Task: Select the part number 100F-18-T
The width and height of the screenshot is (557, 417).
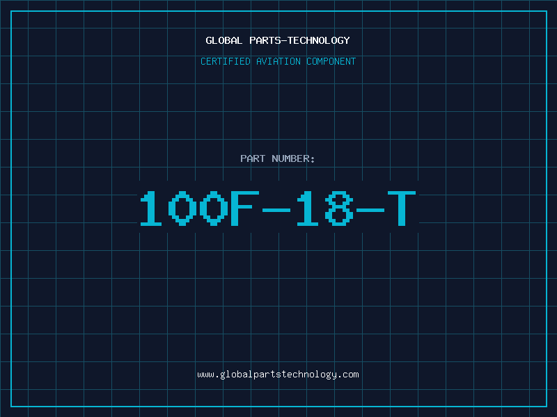Action: [x=278, y=208]
